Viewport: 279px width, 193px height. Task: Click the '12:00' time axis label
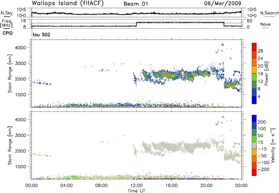[x=136, y=186]
